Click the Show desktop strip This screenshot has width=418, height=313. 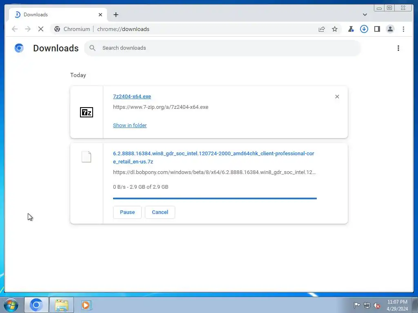[415, 305]
